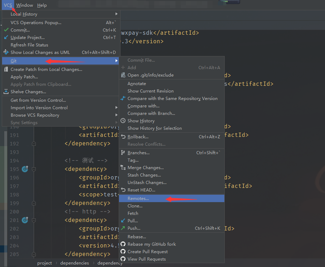The image size is (325, 267).
Task: Collapse the code fold marker on line 192
Action: [x=34, y=144]
